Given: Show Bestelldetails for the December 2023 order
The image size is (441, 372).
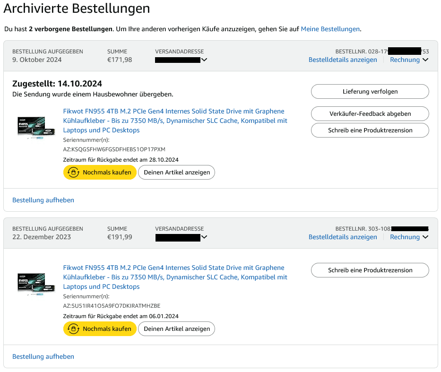Looking at the screenshot, I should pos(343,237).
